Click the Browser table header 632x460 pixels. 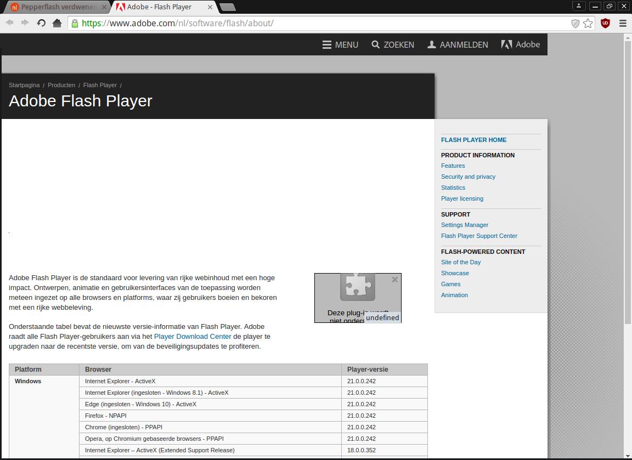[211, 370]
